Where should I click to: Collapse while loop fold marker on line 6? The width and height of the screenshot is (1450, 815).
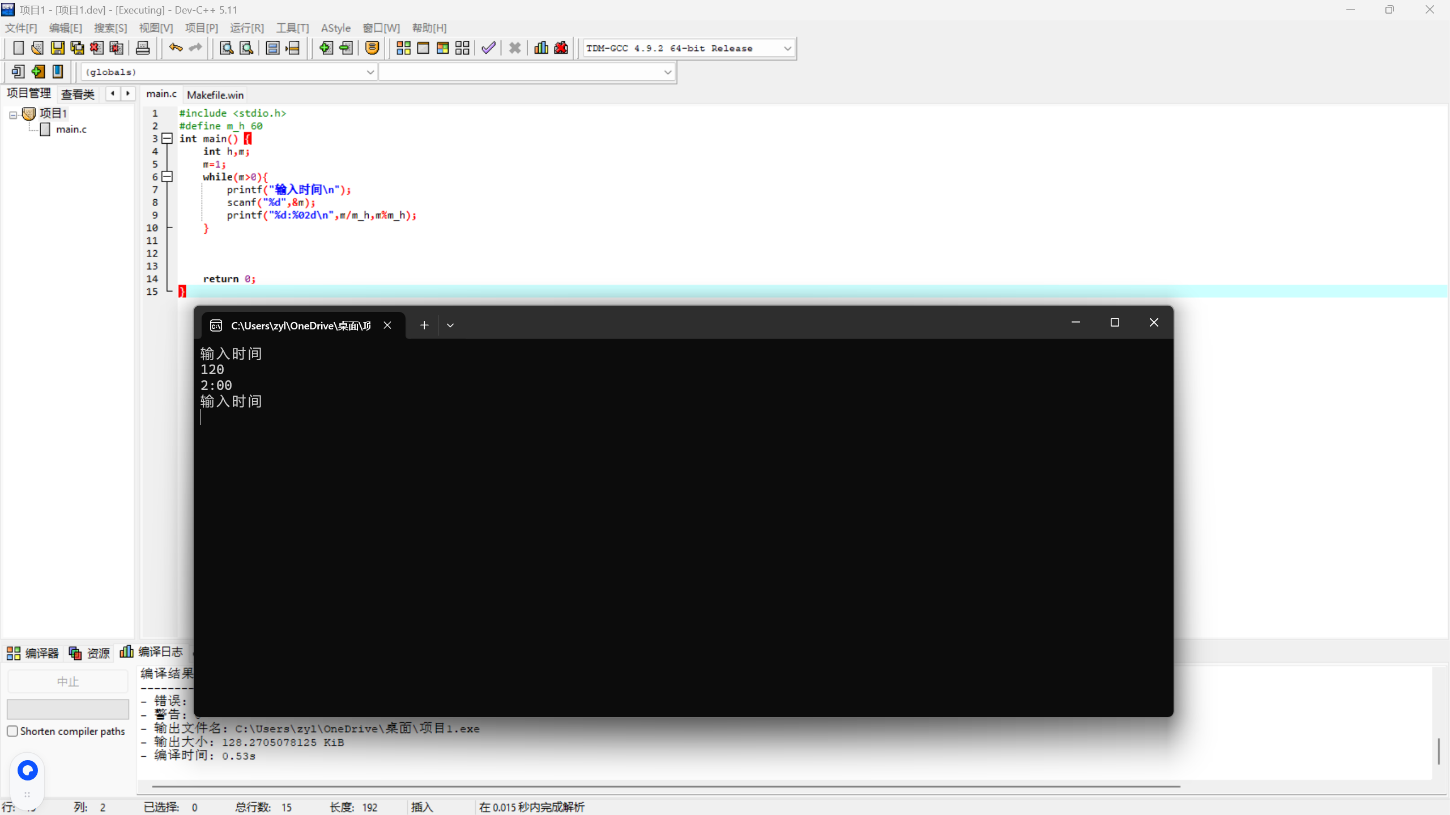coord(167,177)
